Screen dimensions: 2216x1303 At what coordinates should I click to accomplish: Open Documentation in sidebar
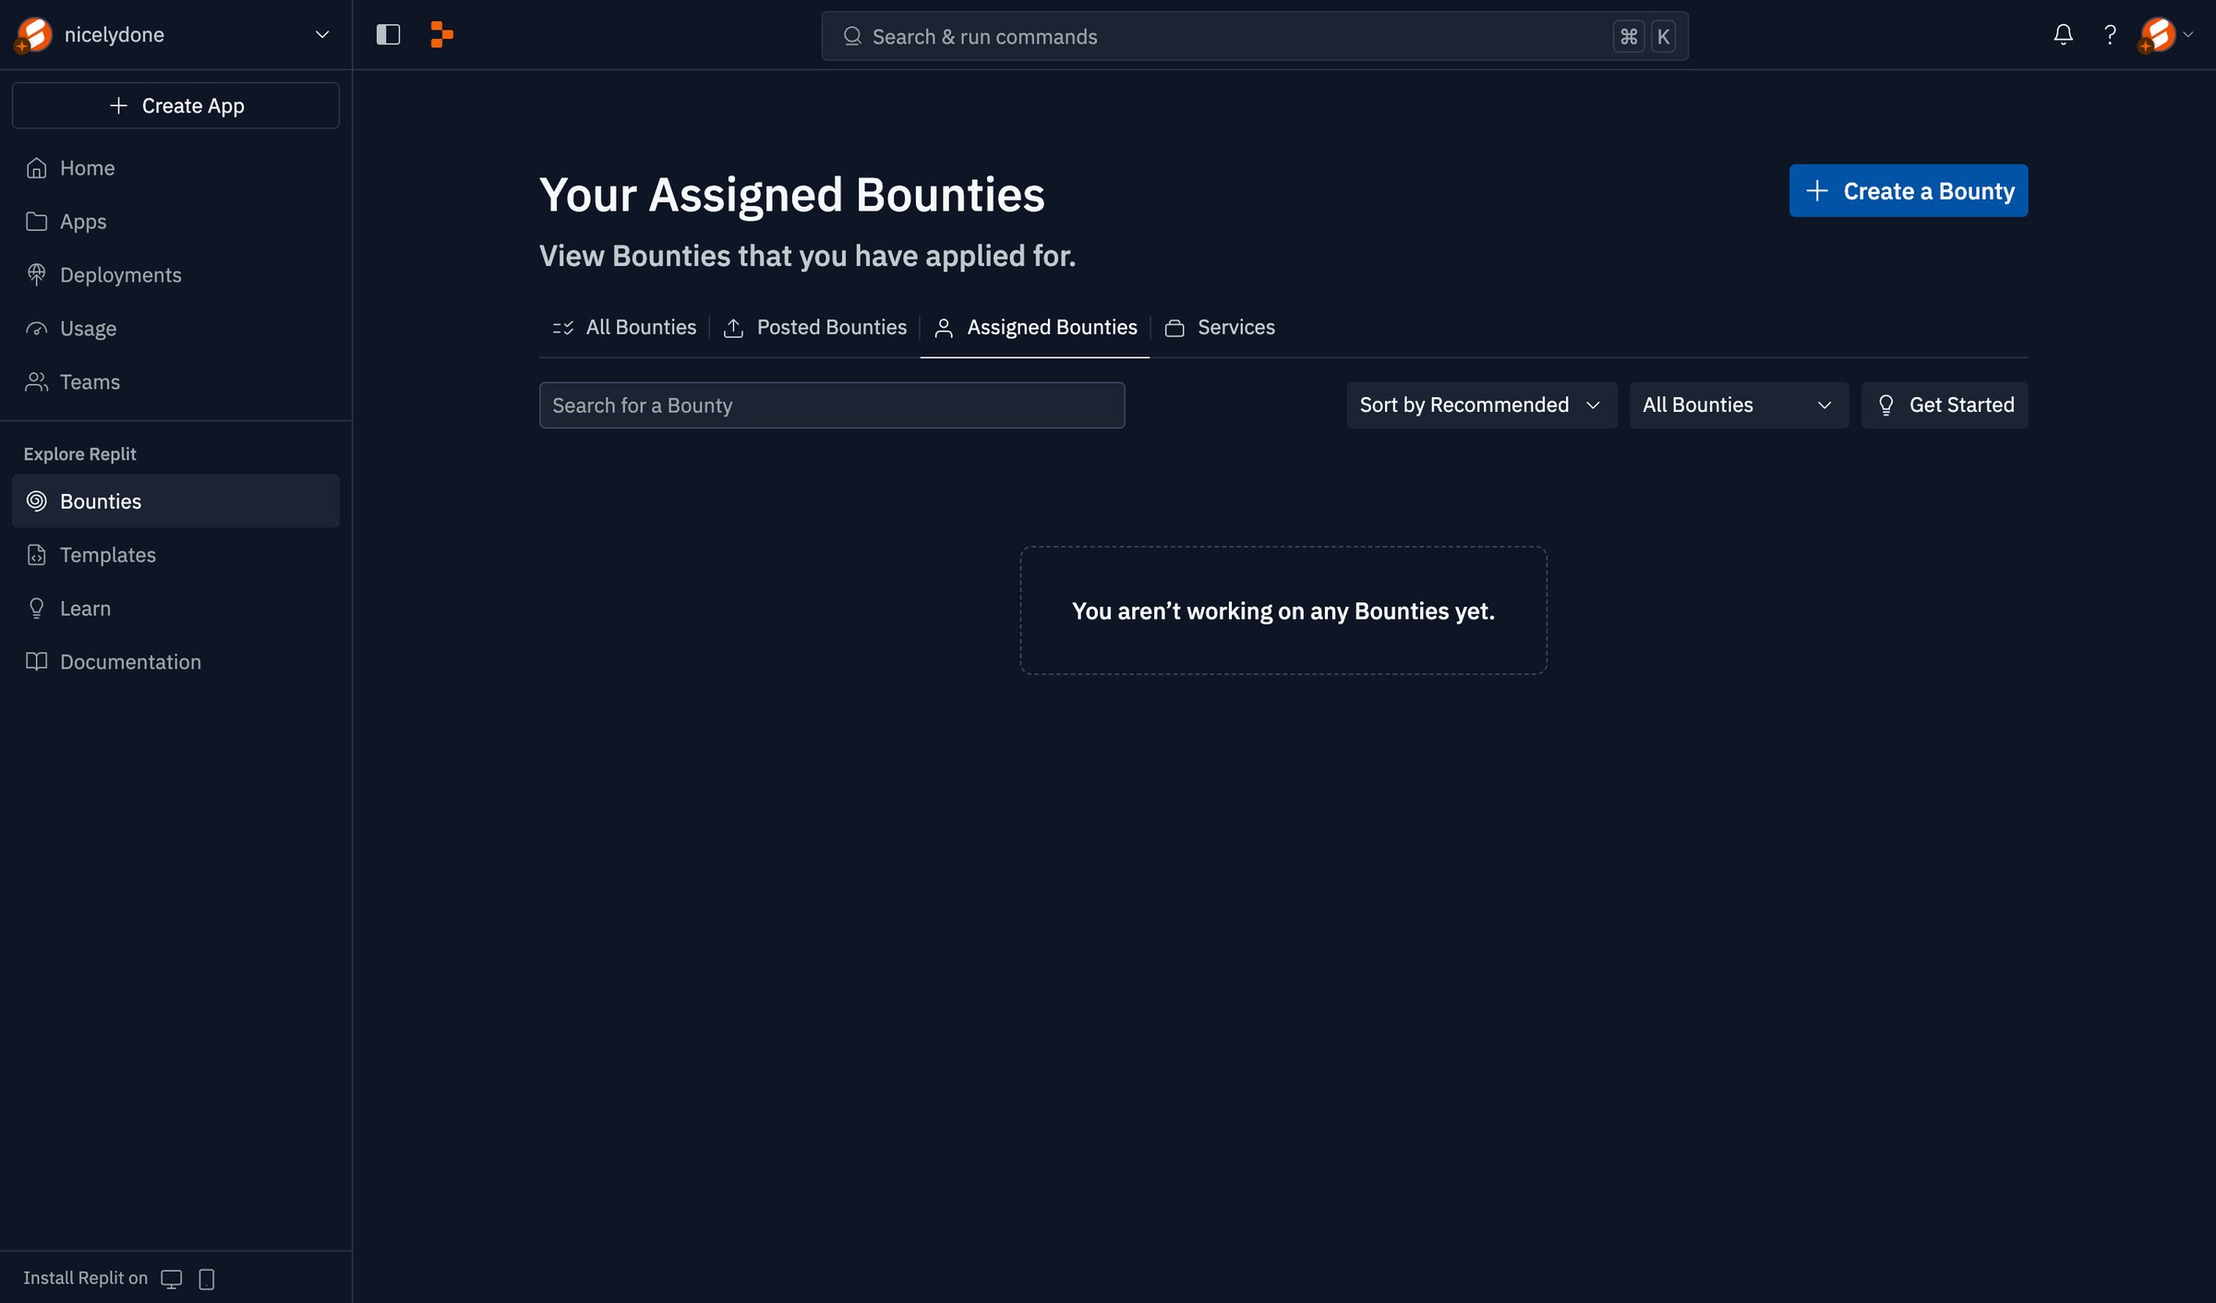coord(175,662)
